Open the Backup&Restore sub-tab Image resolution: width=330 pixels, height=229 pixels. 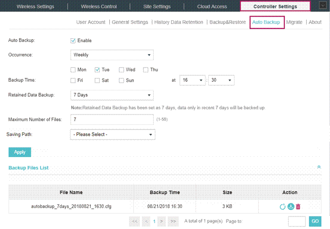pos(228,22)
